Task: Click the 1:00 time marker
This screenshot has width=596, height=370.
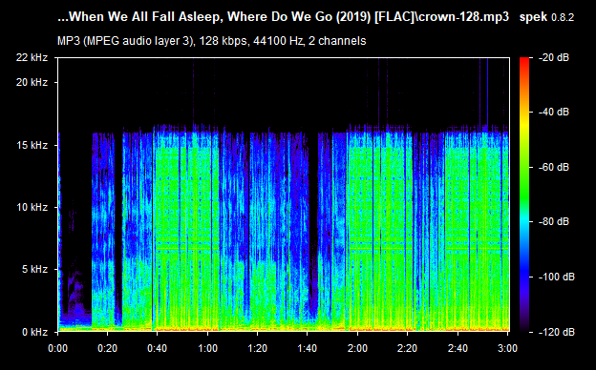Action: coord(207,348)
